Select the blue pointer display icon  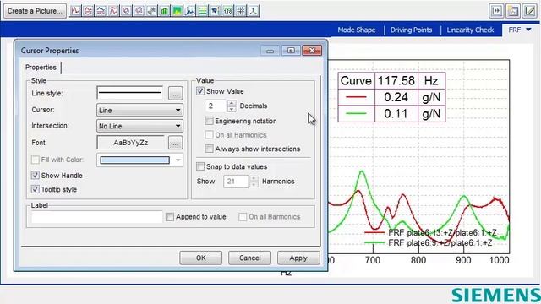click(x=216, y=11)
